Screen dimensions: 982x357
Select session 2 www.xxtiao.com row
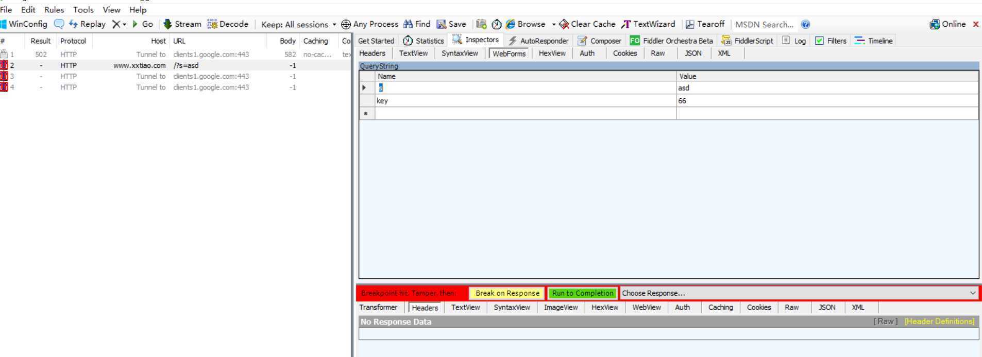coord(176,65)
